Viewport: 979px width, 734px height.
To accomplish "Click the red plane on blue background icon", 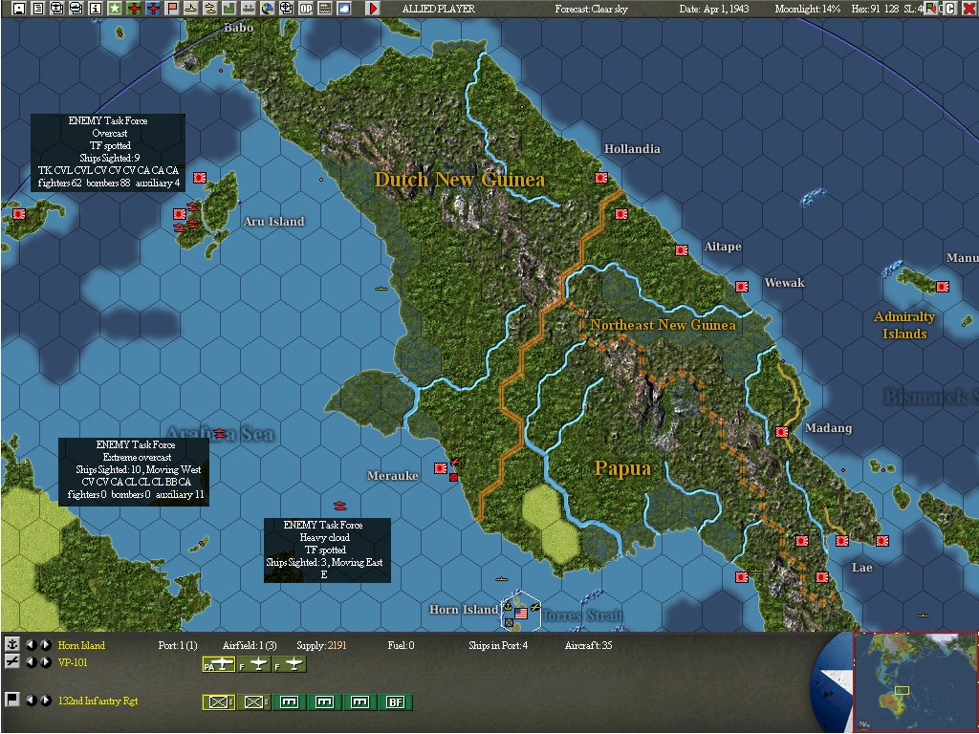I will [x=153, y=8].
